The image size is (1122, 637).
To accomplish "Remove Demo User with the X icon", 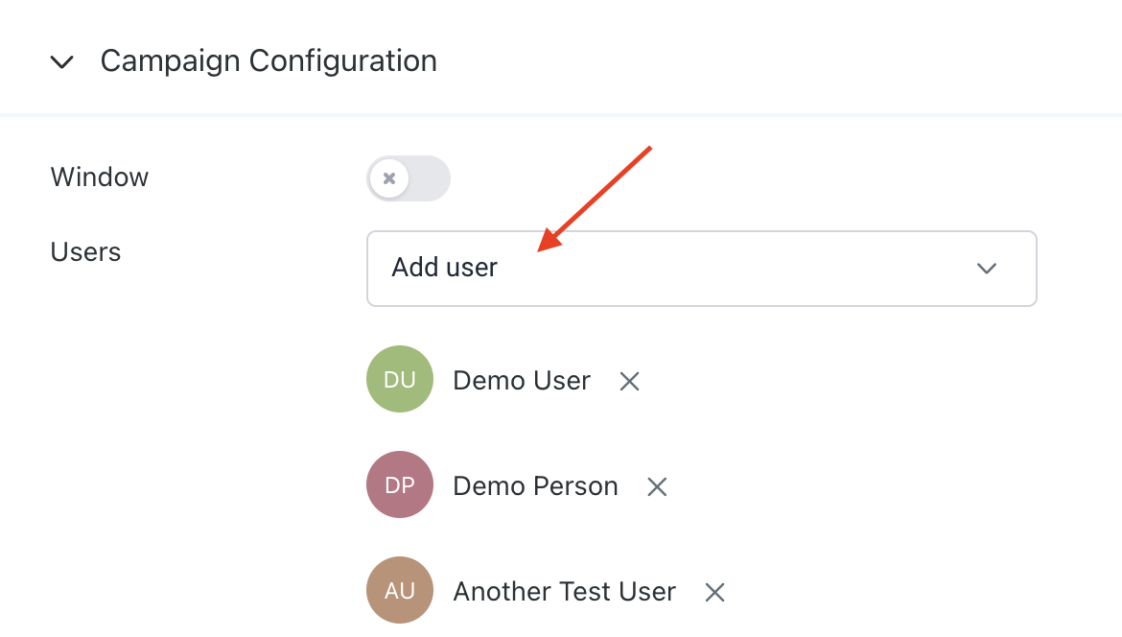I will click(x=629, y=382).
